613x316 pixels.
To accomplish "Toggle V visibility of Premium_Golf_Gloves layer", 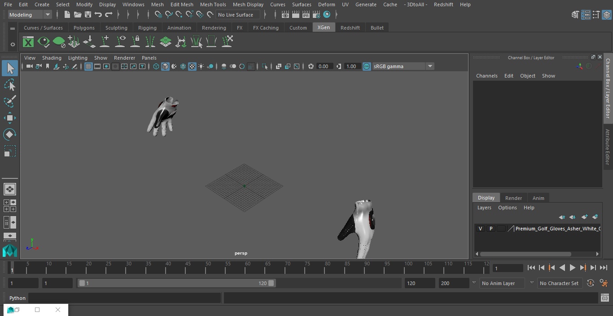I will pos(480,229).
